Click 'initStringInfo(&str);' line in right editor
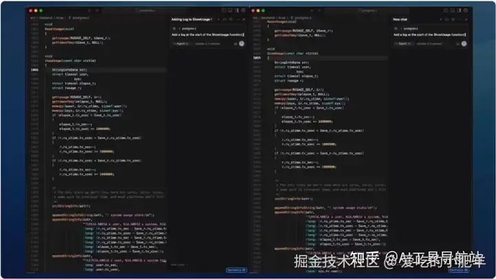Viewport: 496px width, 279px height. (x=293, y=199)
